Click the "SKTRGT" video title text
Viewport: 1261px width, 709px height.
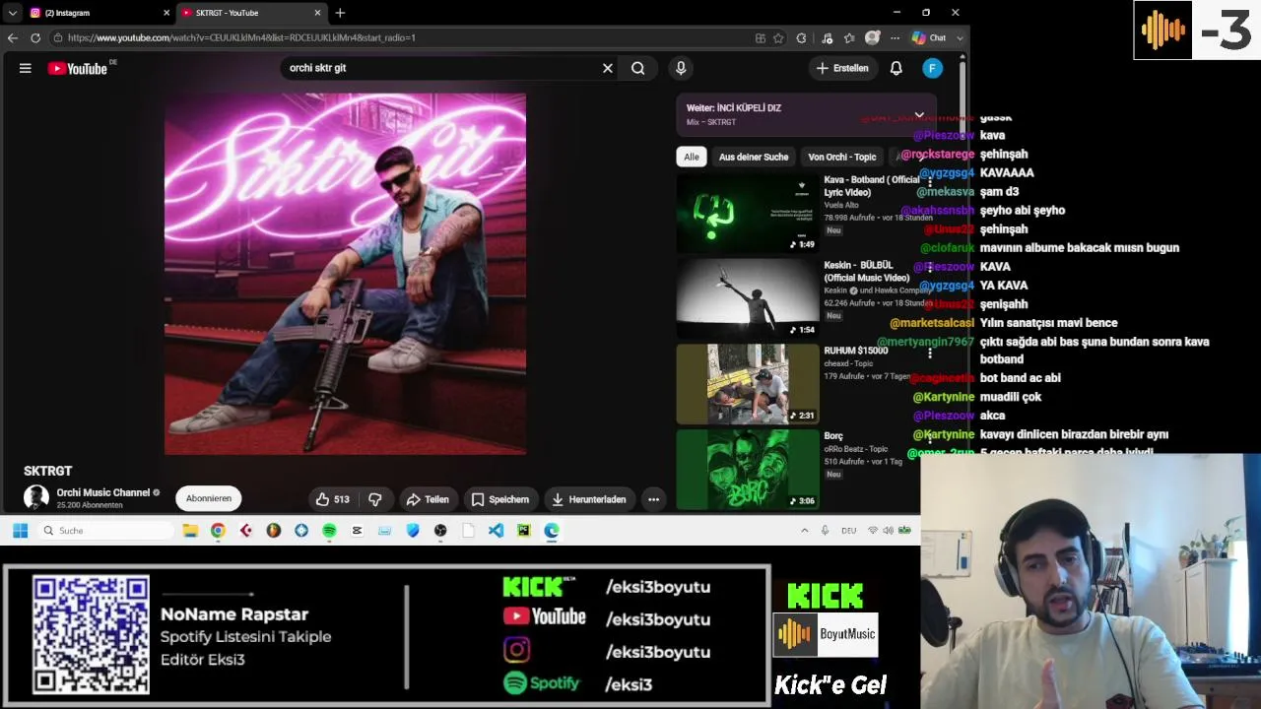48,471
